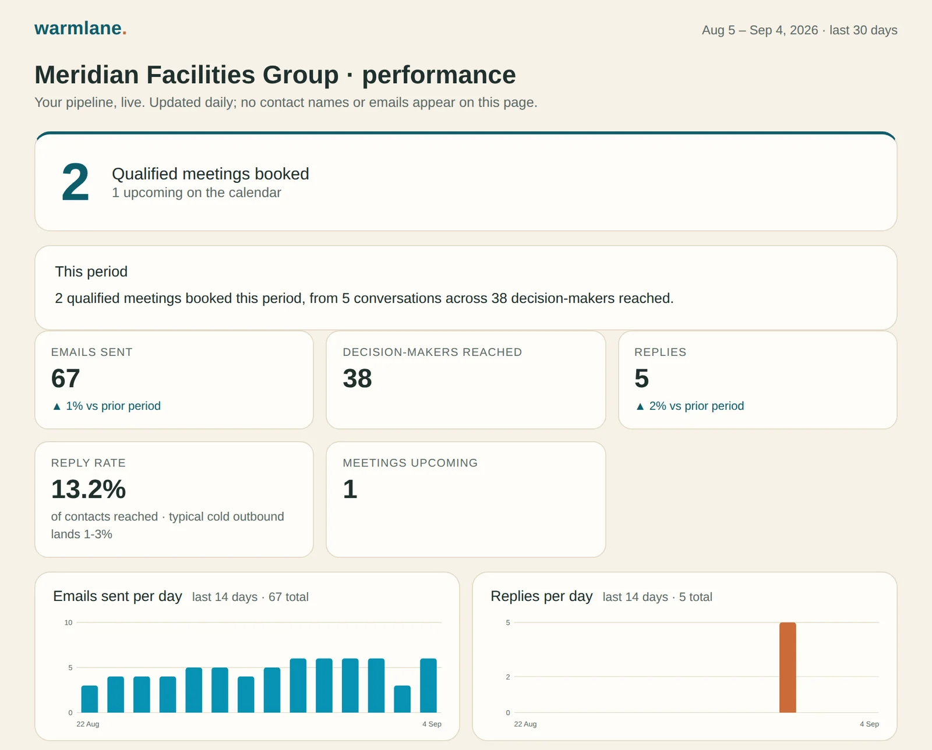932x750 pixels.
Task: Click the 'typical cold outbound lands 1-3%' note
Action: (168, 525)
